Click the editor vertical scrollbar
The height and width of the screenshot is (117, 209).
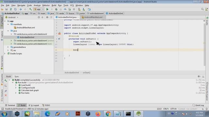[204, 45]
